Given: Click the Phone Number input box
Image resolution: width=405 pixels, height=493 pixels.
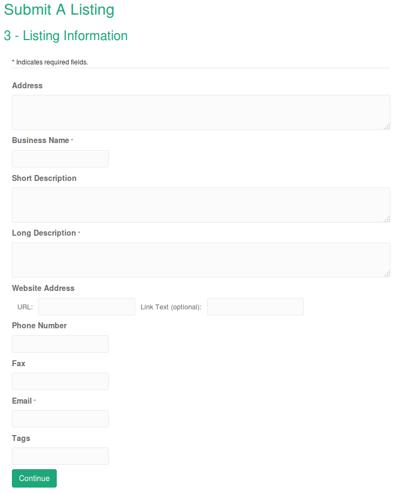Looking at the screenshot, I should click(x=60, y=344).
